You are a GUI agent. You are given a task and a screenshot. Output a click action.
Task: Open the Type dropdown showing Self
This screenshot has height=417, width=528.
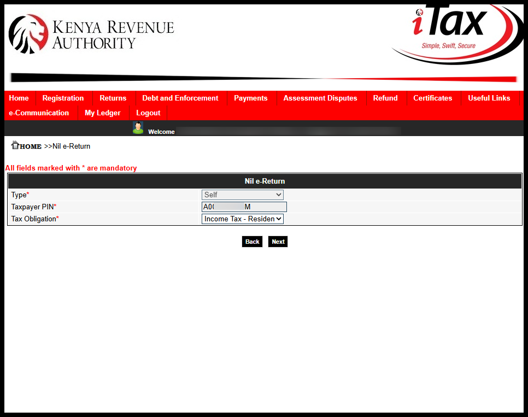242,195
